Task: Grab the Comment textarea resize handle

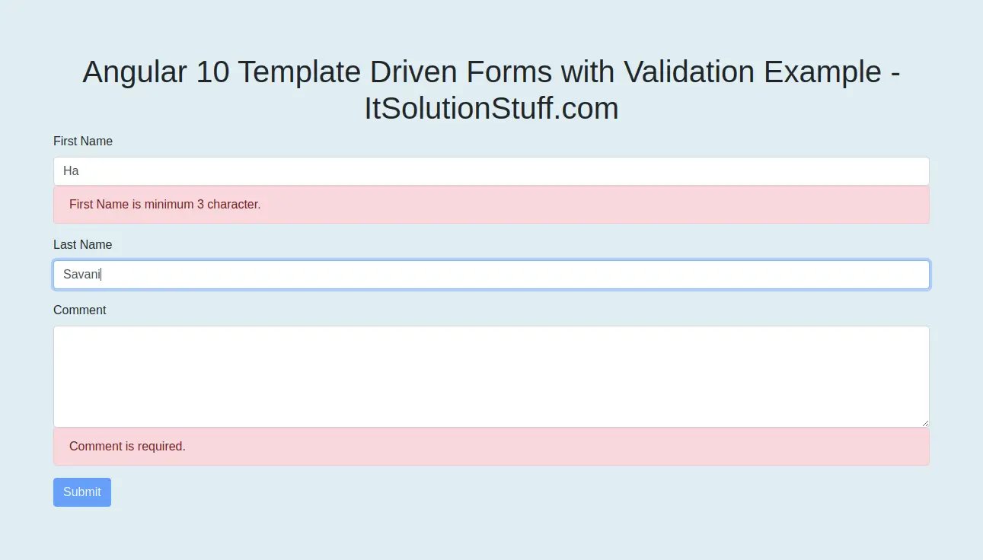Action: click(x=924, y=422)
